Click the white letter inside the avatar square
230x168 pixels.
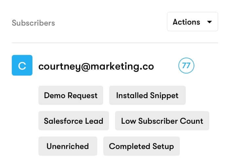point(22,66)
